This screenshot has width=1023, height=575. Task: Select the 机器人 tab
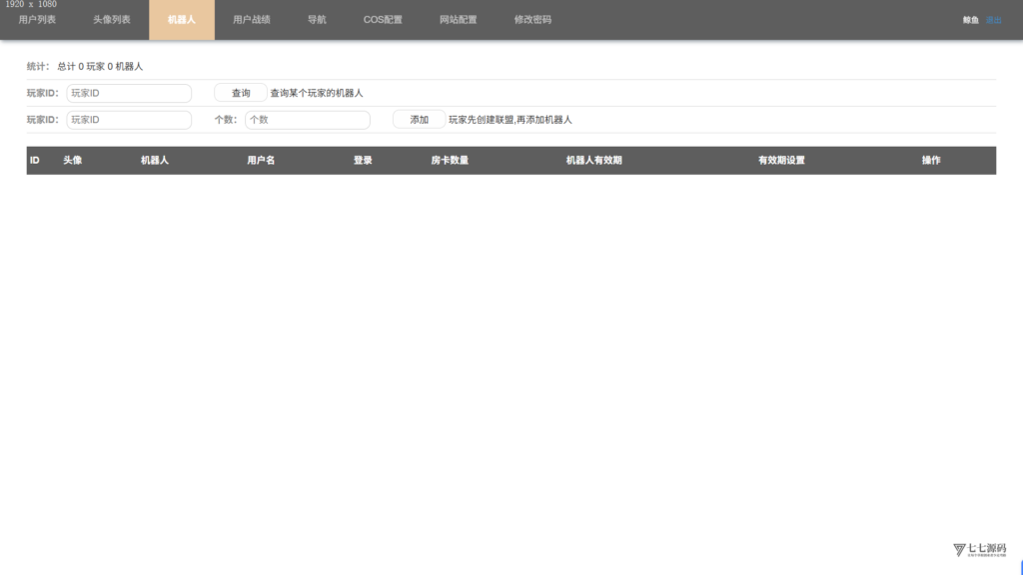click(182, 20)
